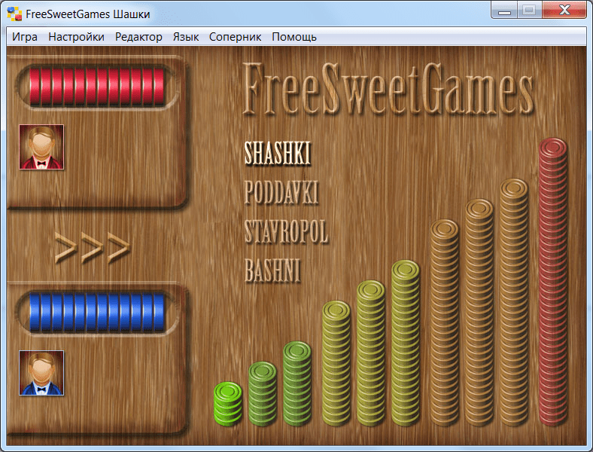This screenshot has height=452, width=593.
Task: Open the Язык menu
Action: [186, 37]
